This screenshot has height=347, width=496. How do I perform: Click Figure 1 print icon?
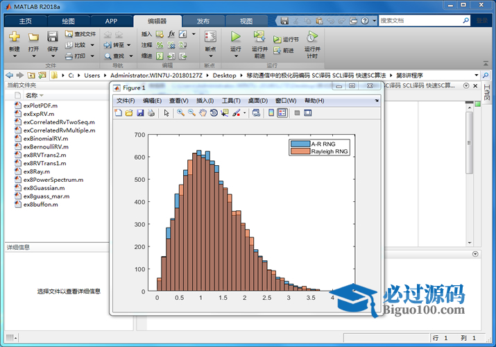(x=151, y=112)
